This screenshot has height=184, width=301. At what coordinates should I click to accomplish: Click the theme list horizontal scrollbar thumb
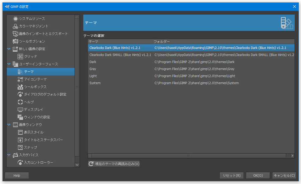coord(189,156)
